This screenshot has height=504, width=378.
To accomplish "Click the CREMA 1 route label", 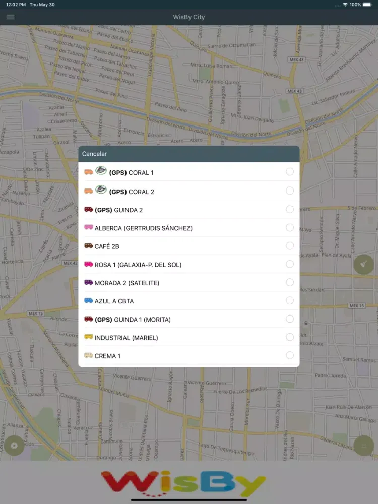I will click(x=107, y=356).
